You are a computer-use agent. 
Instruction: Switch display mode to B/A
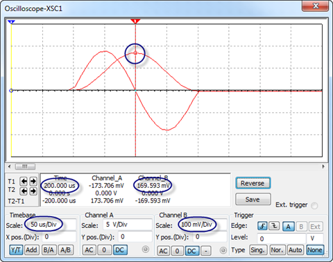[x=49, y=250]
